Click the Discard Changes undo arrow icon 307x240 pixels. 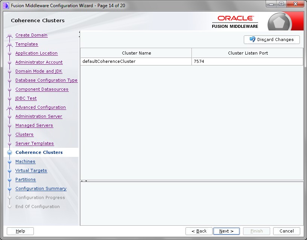click(252, 39)
